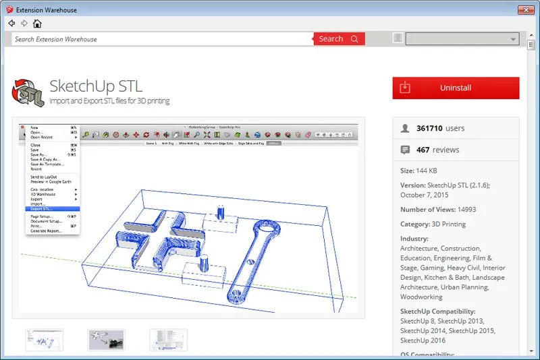Click the users person icon
The height and width of the screenshot is (360, 540).
[x=405, y=128]
